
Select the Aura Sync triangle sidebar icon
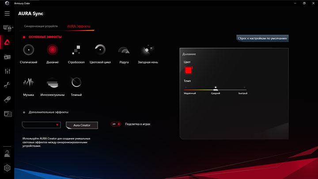(7, 42)
